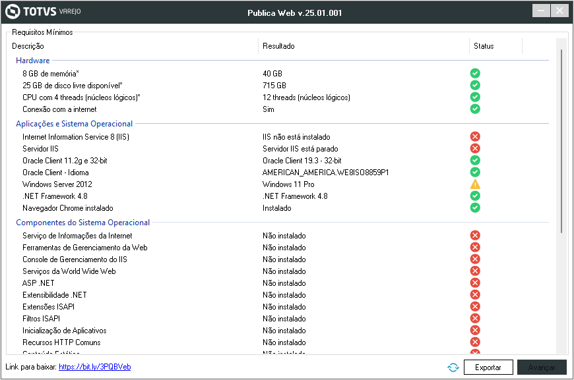Select the Componentes do Sistema Operacional heading
The width and height of the screenshot is (574, 380).
click(82, 223)
